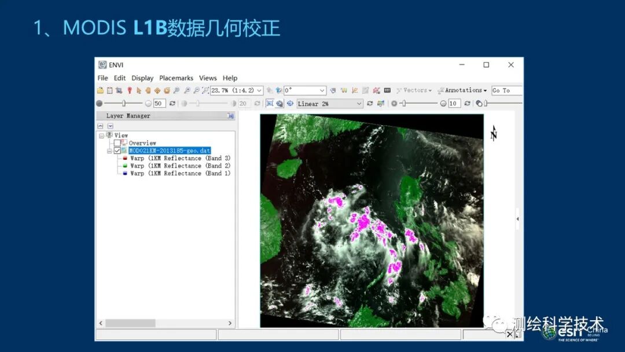The width and height of the screenshot is (625, 352).
Task: Open the zoom percentage dropdown 23.7%
Action: tap(259, 90)
